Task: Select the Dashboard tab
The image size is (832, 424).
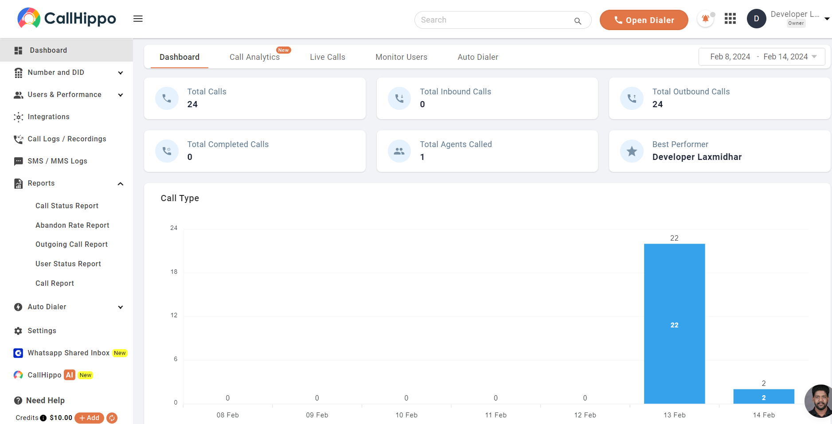Action: coord(180,57)
